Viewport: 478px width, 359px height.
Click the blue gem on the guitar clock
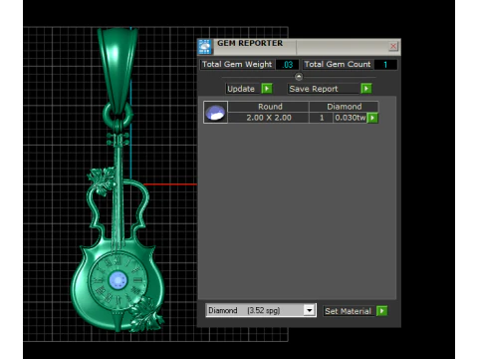(118, 280)
